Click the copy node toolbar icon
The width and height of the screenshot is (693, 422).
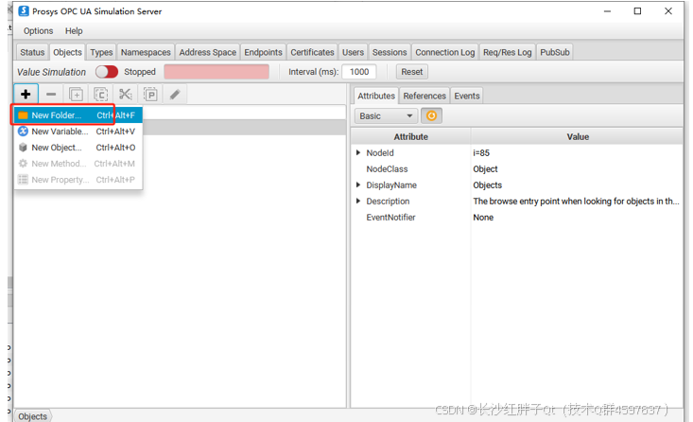pyautogui.click(x=100, y=95)
